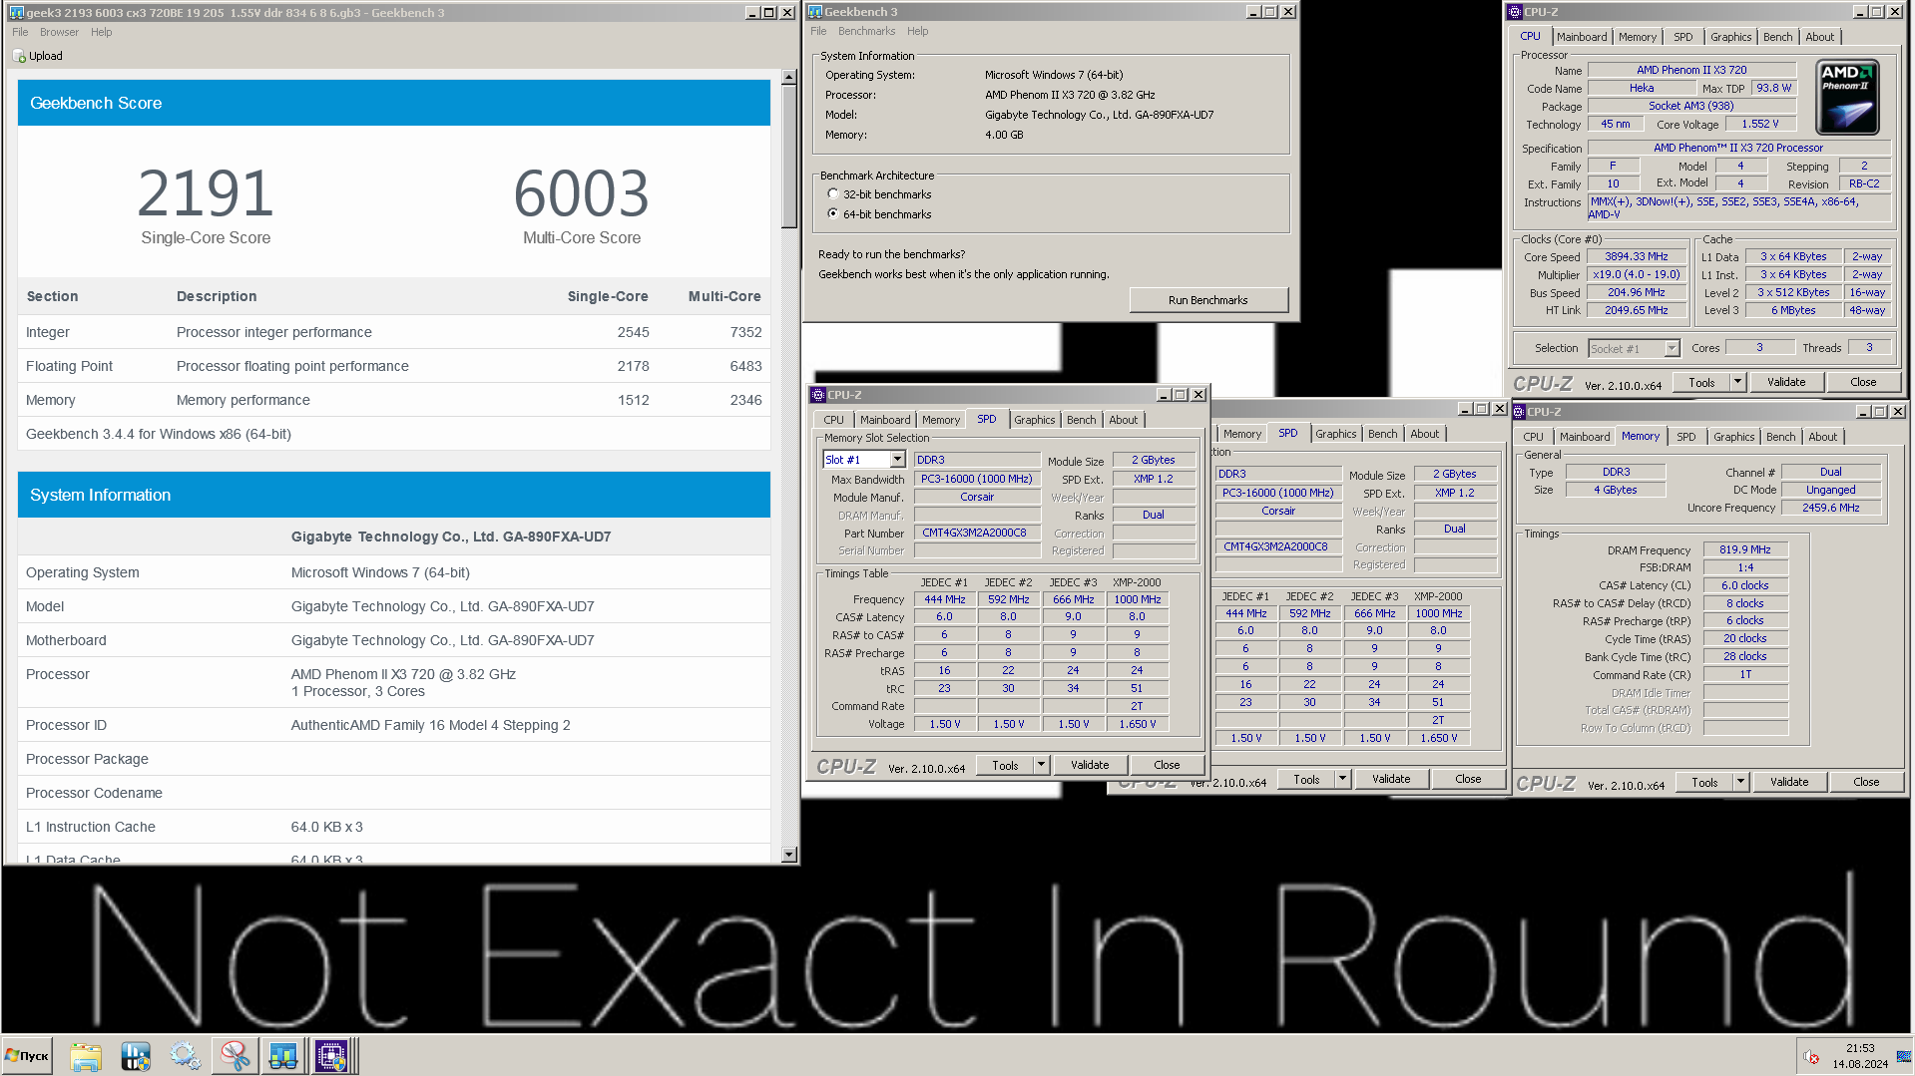This screenshot has height=1076, width=1915.
Task: Click the Memory multi-core score 2346
Action: coord(745,400)
